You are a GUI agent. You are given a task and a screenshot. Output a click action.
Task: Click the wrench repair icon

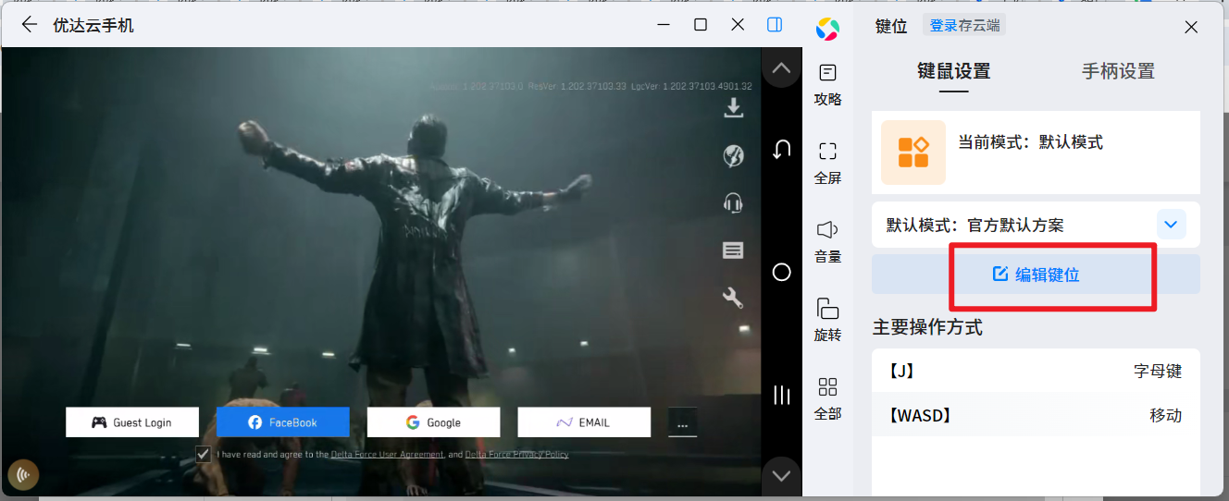coord(733,298)
